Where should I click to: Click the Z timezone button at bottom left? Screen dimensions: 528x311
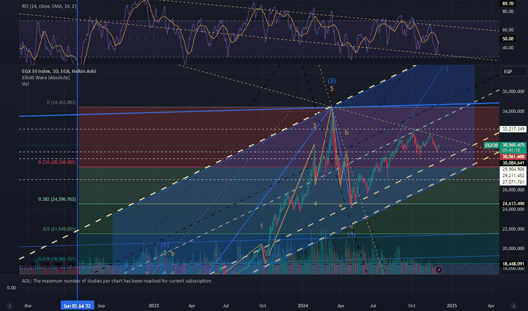10,306
